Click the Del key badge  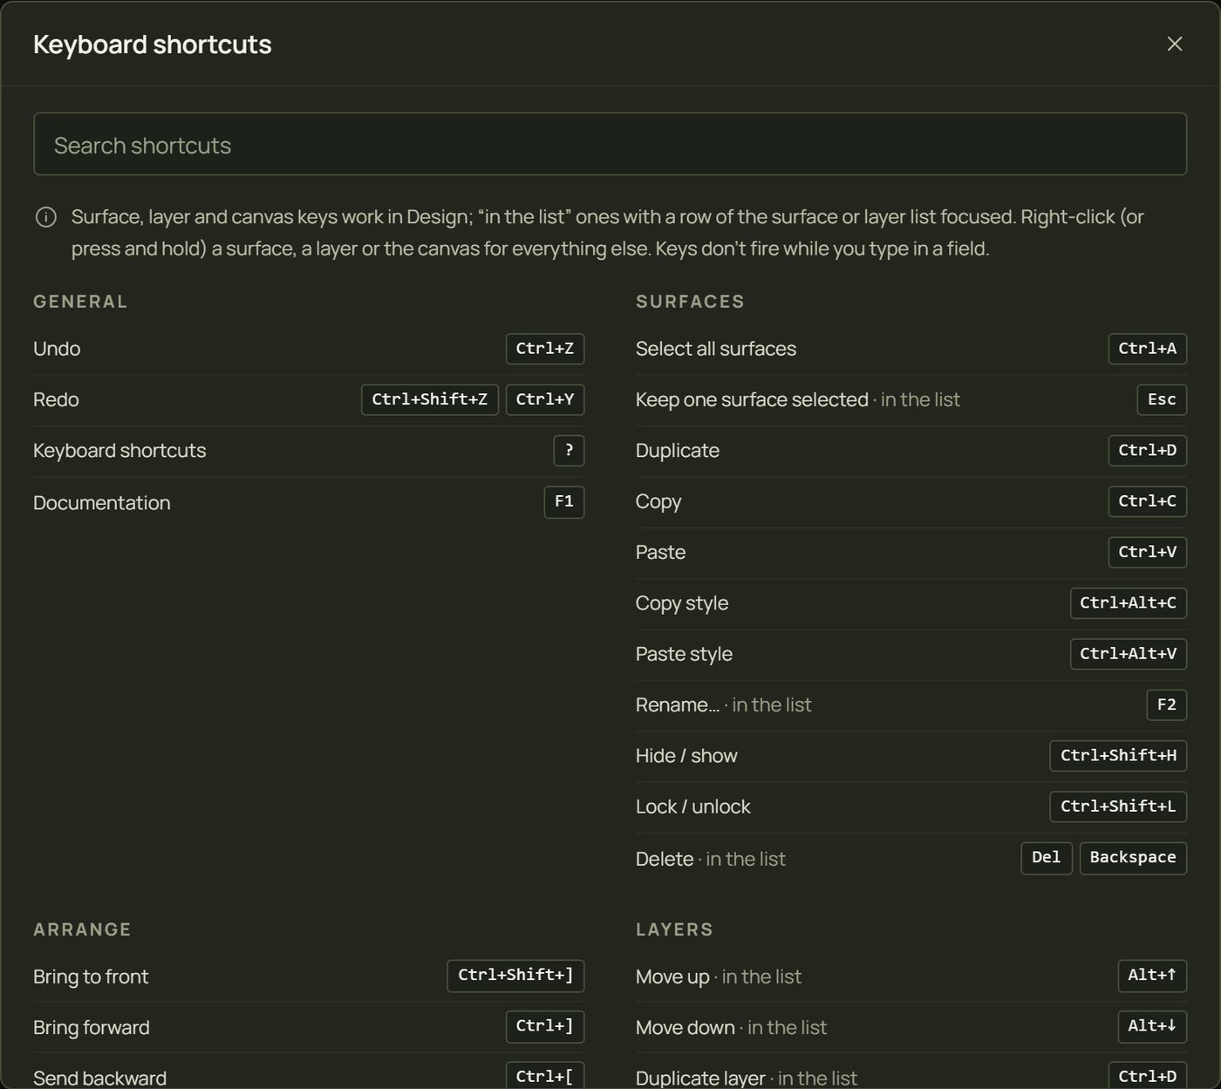(x=1047, y=858)
